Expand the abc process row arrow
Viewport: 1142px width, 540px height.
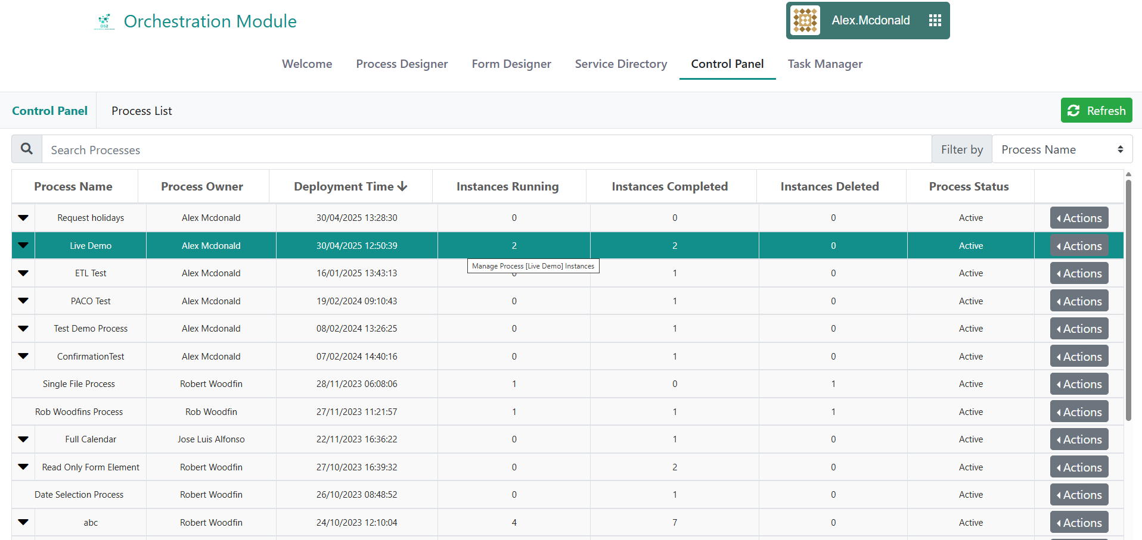23,522
